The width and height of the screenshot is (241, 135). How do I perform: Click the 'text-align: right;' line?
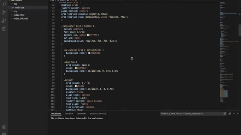[77, 104]
